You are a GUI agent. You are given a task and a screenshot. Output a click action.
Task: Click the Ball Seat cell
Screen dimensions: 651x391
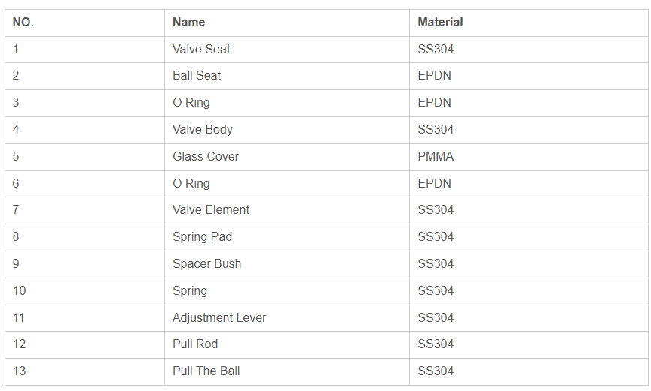tap(287, 76)
